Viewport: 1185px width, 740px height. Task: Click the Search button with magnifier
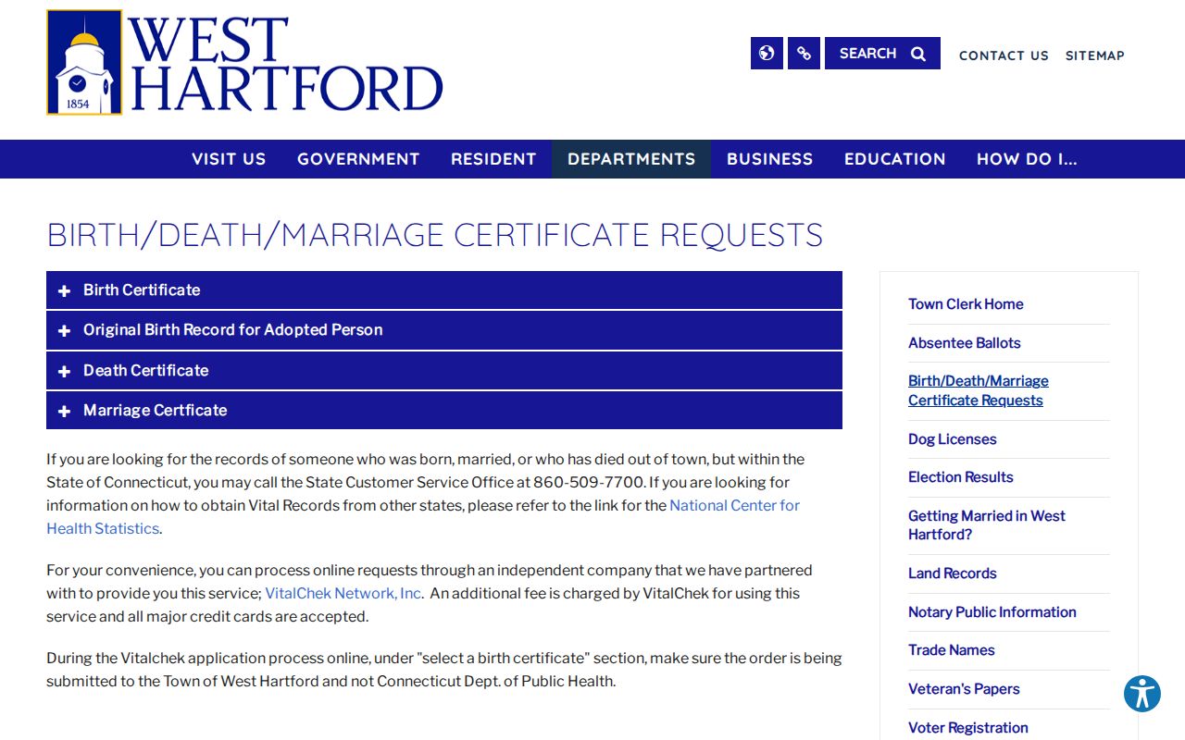tap(882, 53)
